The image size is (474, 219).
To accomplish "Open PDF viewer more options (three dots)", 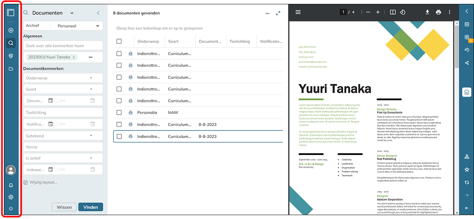I will [x=449, y=12].
